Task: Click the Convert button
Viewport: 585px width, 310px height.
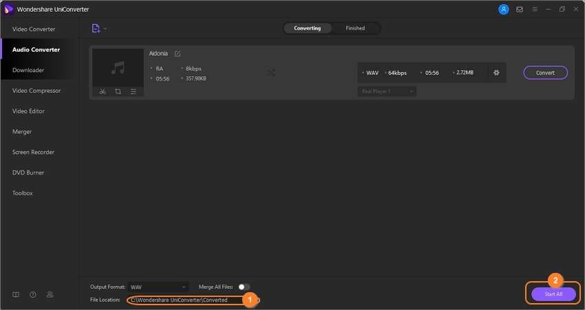Action: pos(546,73)
